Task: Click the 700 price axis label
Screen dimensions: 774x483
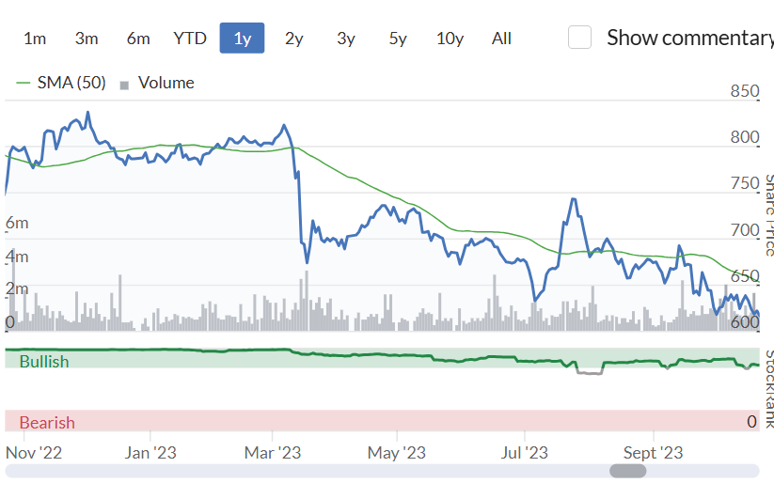Action: (745, 229)
